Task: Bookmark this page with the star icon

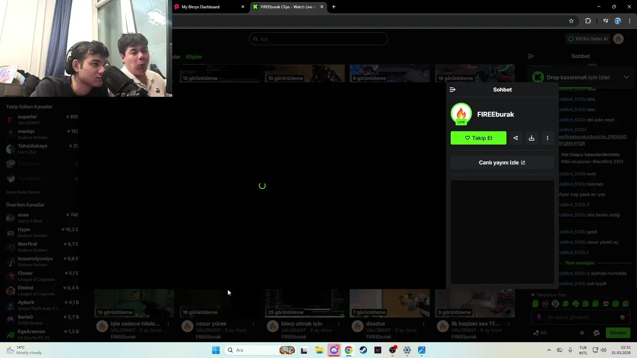Action: point(571,21)
